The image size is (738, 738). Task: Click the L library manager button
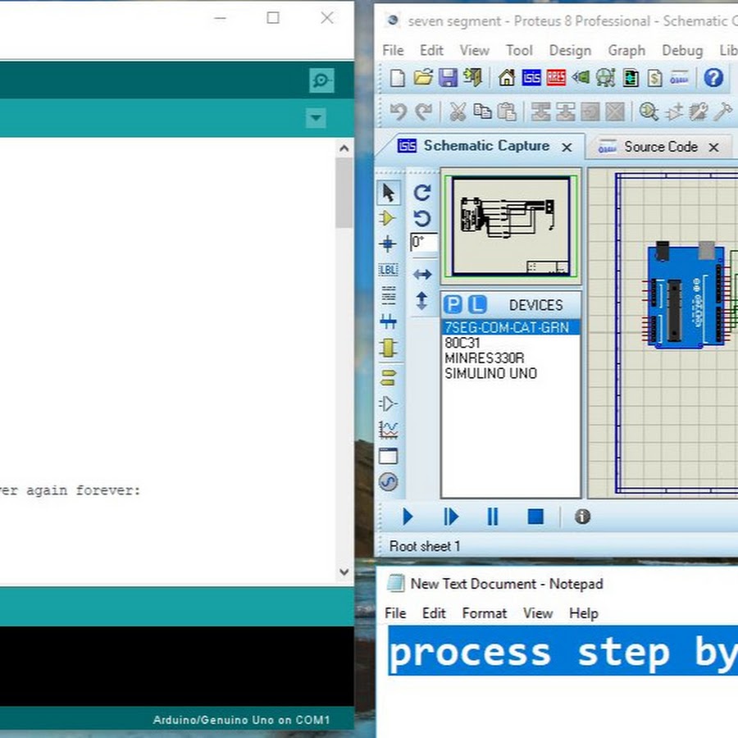[x=477, y=305]
